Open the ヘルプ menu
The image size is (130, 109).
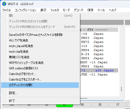[x=113, y=10]
